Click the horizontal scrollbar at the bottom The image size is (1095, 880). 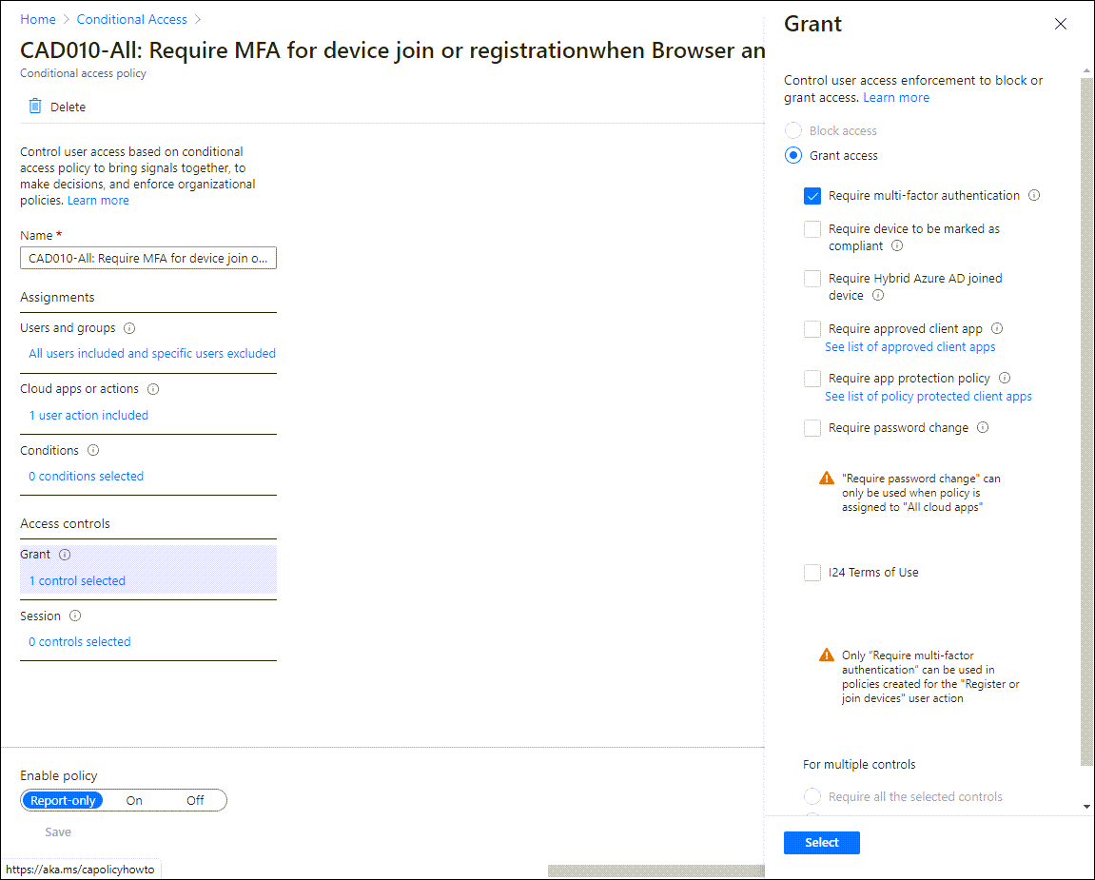coord(655,870)
